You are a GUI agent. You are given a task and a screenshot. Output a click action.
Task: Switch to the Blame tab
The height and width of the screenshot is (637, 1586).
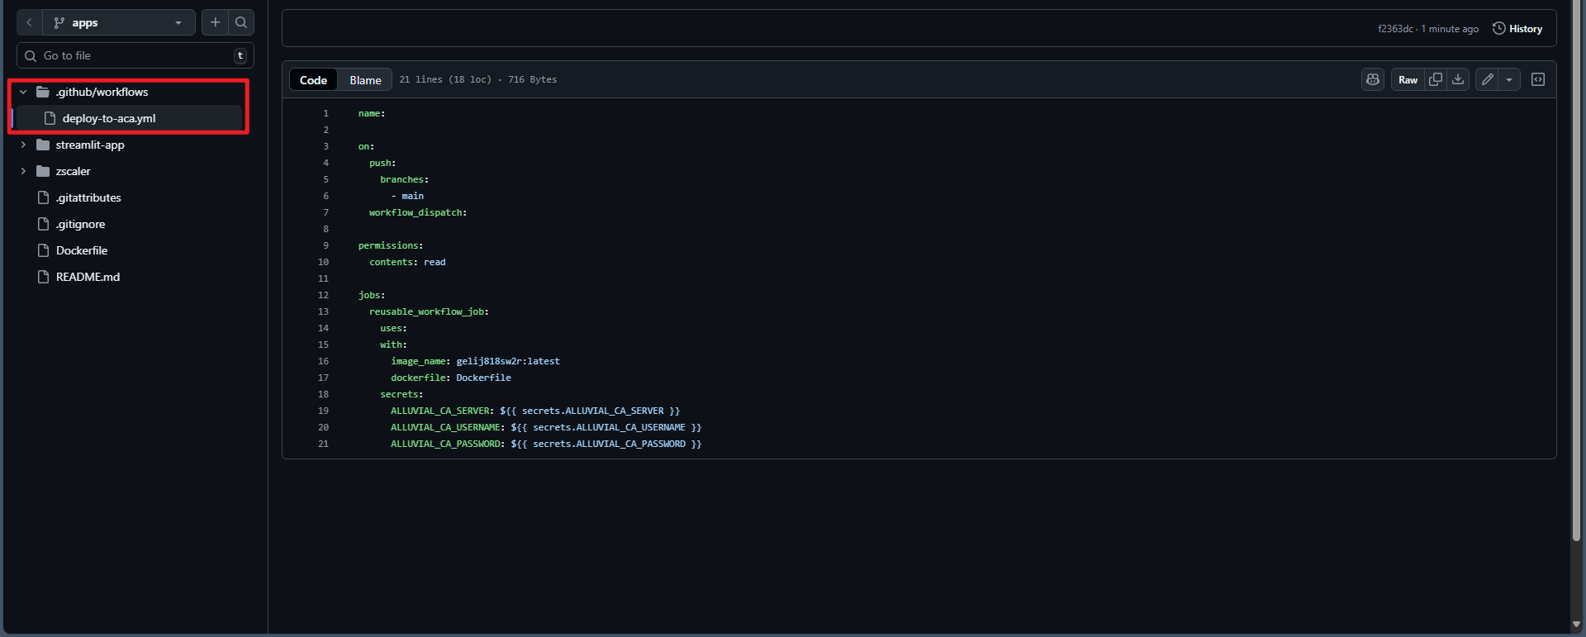click(365, 79)
